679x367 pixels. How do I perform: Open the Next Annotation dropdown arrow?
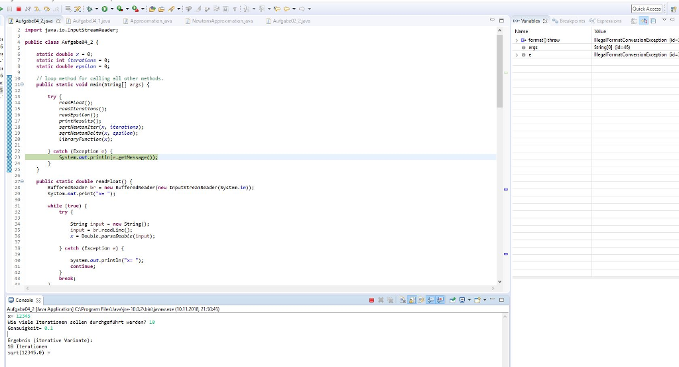(254, 9)
